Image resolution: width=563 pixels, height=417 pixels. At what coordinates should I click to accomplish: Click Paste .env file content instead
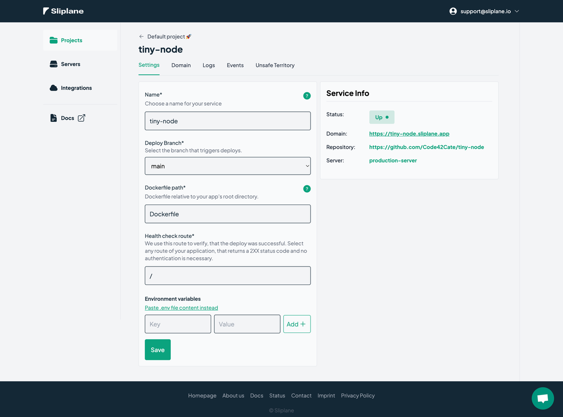181,308
